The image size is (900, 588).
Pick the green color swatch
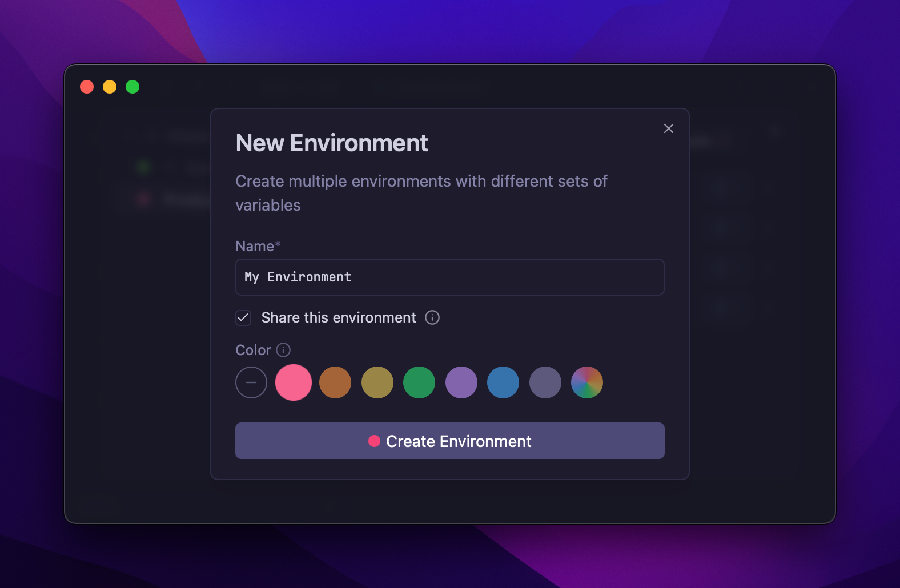419,382
